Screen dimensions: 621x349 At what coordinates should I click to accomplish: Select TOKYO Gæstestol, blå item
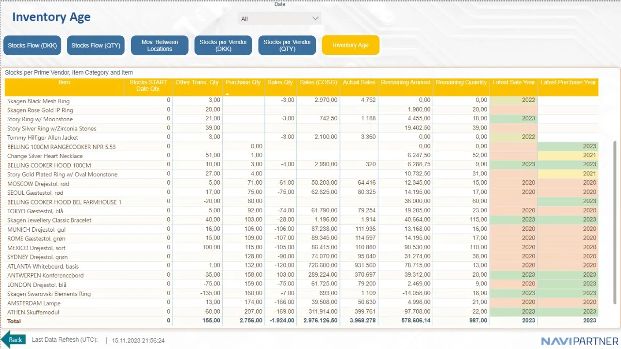(36, 211)
